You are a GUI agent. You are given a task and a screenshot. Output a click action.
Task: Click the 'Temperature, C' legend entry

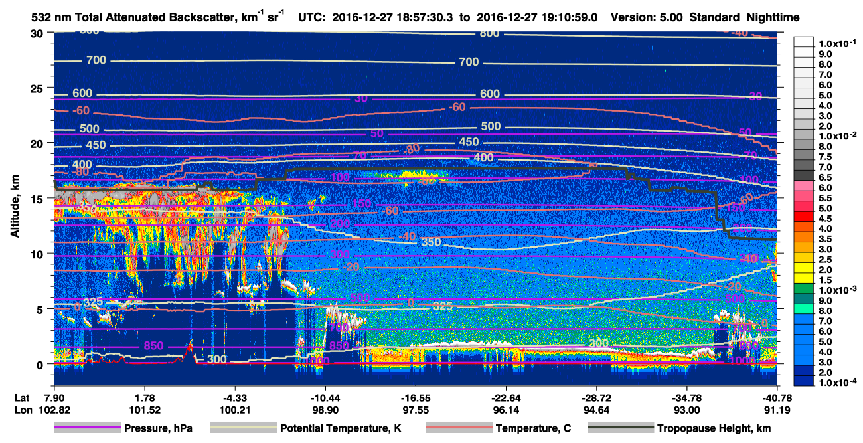(x=533, y=428)
